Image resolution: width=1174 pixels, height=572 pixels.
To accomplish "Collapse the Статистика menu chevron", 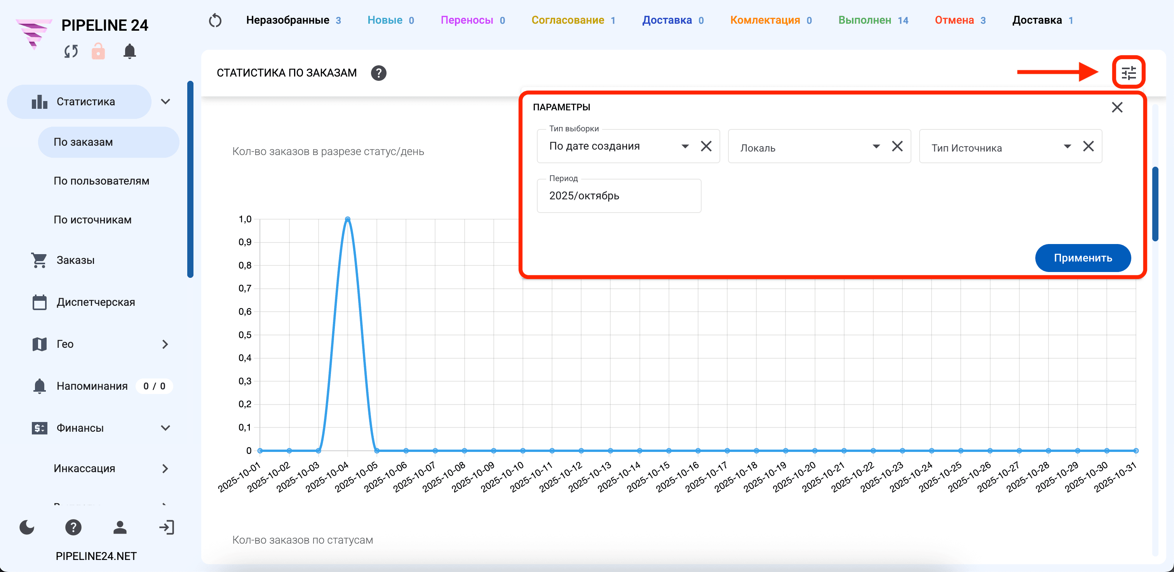I will [166, 102].
